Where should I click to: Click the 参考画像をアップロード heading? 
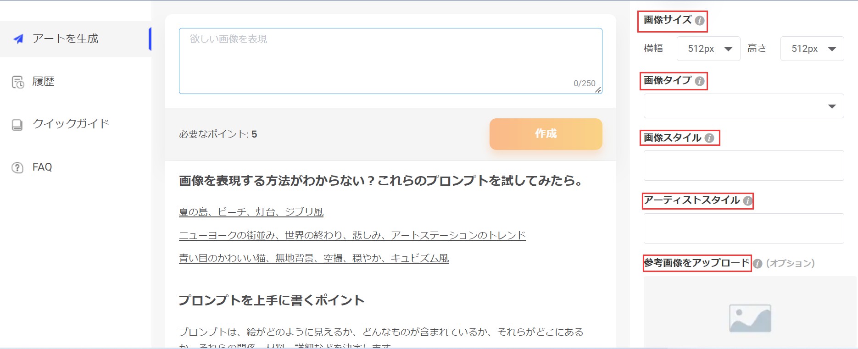(696, 263)
